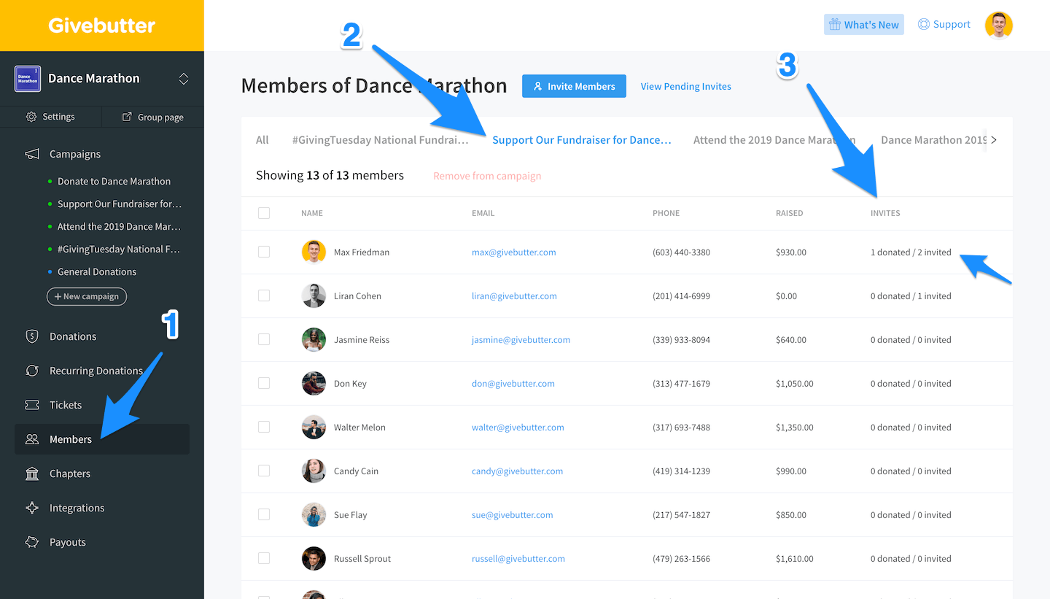The height and width of the screenshot is (599, 1050).
Task: Open General Donations campaign in sidebar
Action: (x=97, y=271)
